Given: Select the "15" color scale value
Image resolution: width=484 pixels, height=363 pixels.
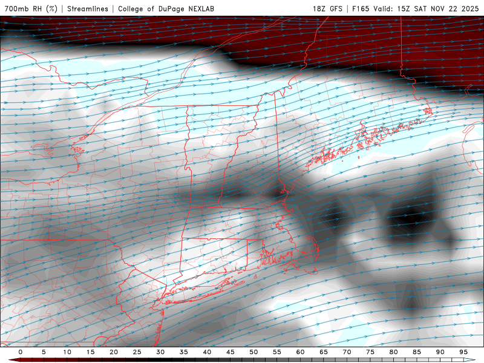Looking at the screenshot, I should tap(90, 352).
